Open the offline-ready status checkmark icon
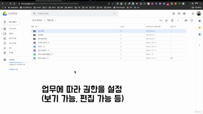203x114 pixels. point(174,14)
